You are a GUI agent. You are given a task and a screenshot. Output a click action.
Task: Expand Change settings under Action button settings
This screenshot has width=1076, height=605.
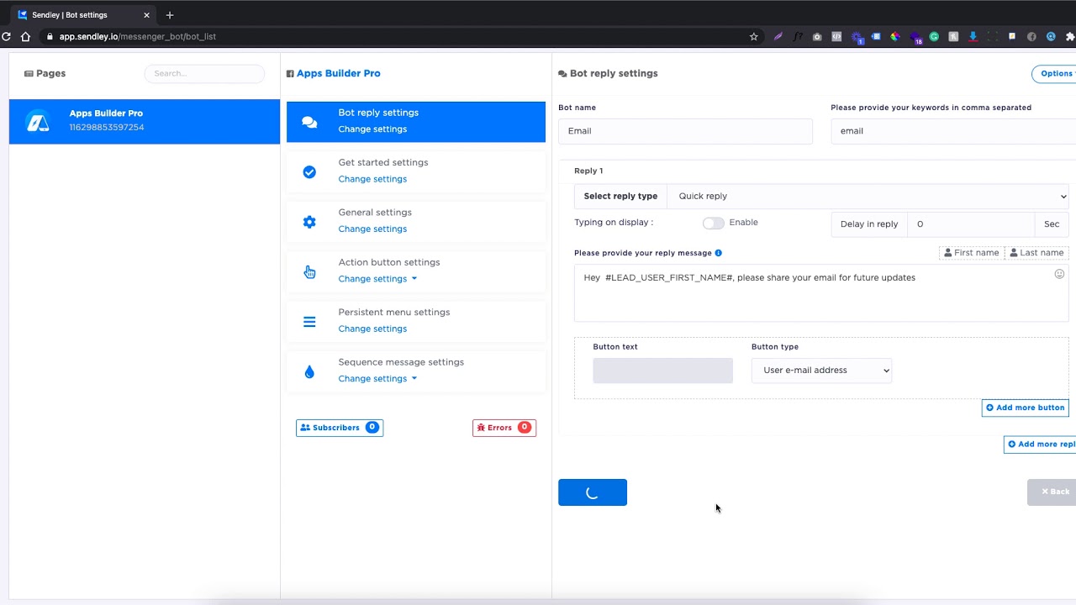(x=377, y=279)
